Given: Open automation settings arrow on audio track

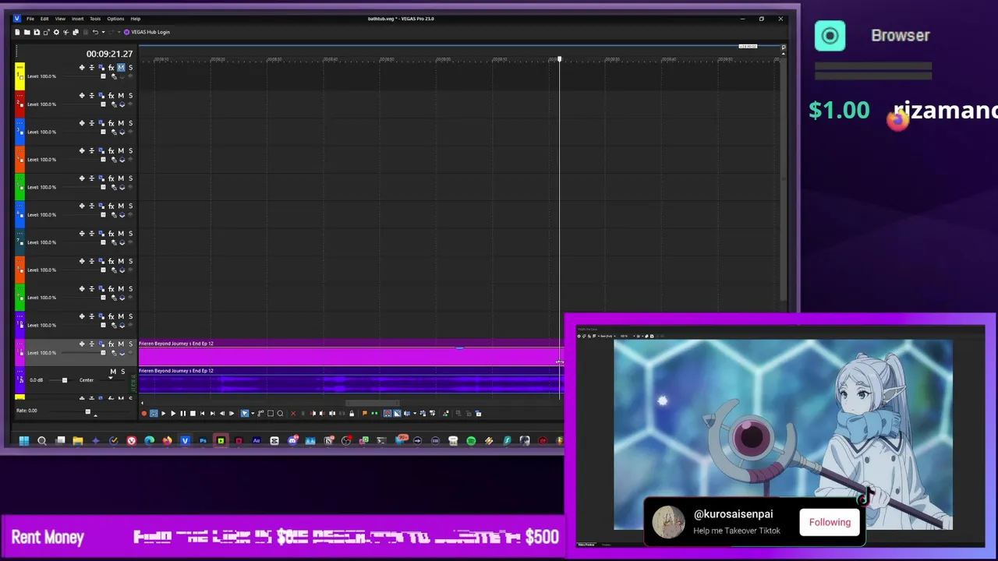Looking at the screenshot, I should click(111, 379).
